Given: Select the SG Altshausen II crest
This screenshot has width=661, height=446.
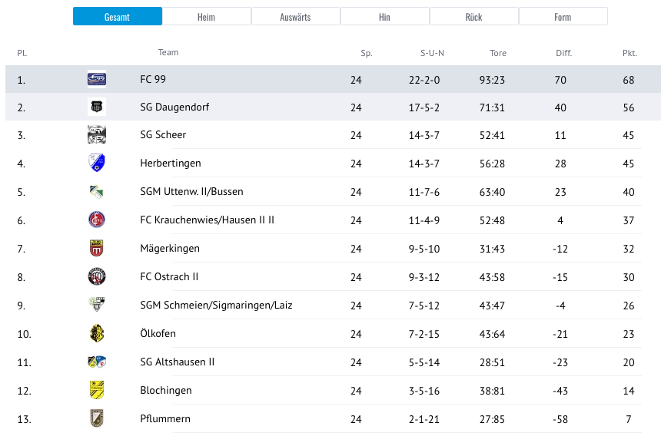Looking at the screenshot, I should (96, 362).
